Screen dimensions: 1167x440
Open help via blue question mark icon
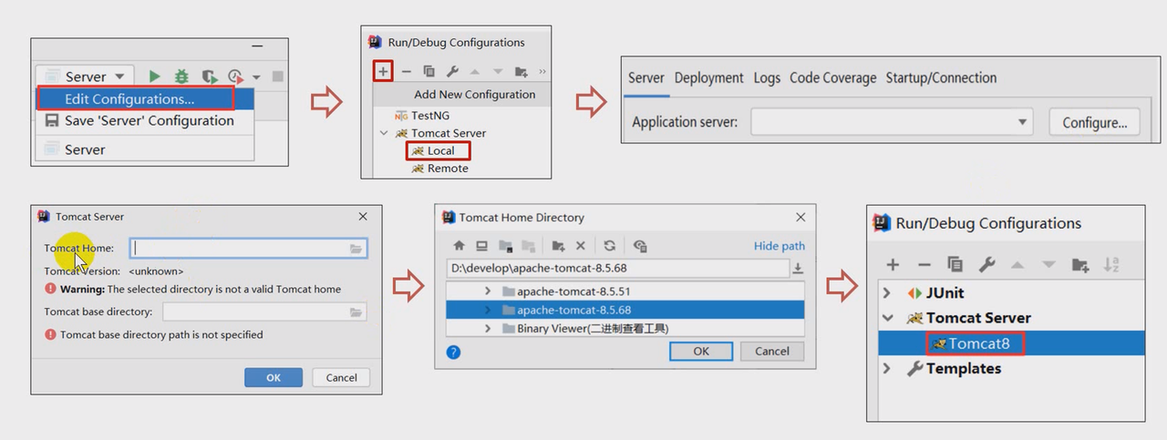[x=454, y=352]
